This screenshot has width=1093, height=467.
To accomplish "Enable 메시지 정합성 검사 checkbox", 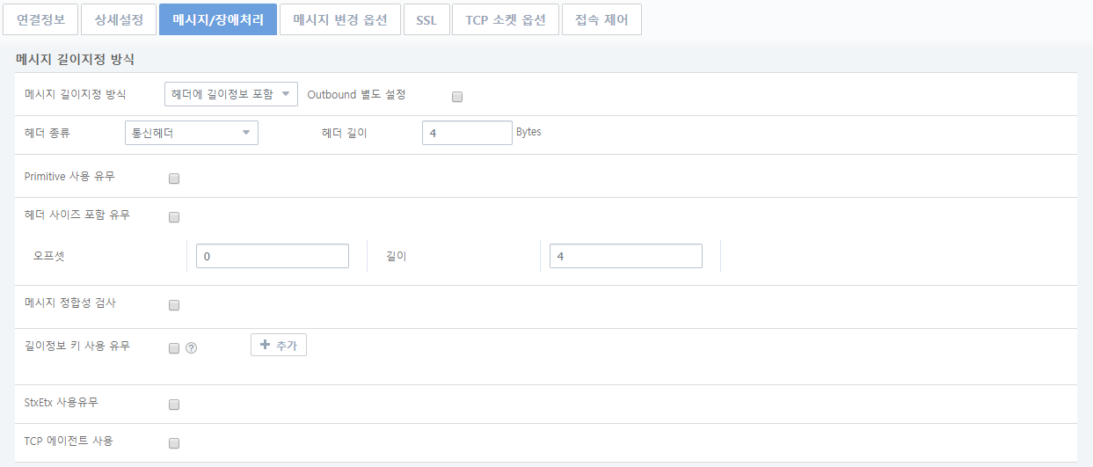I will point(174,305).
